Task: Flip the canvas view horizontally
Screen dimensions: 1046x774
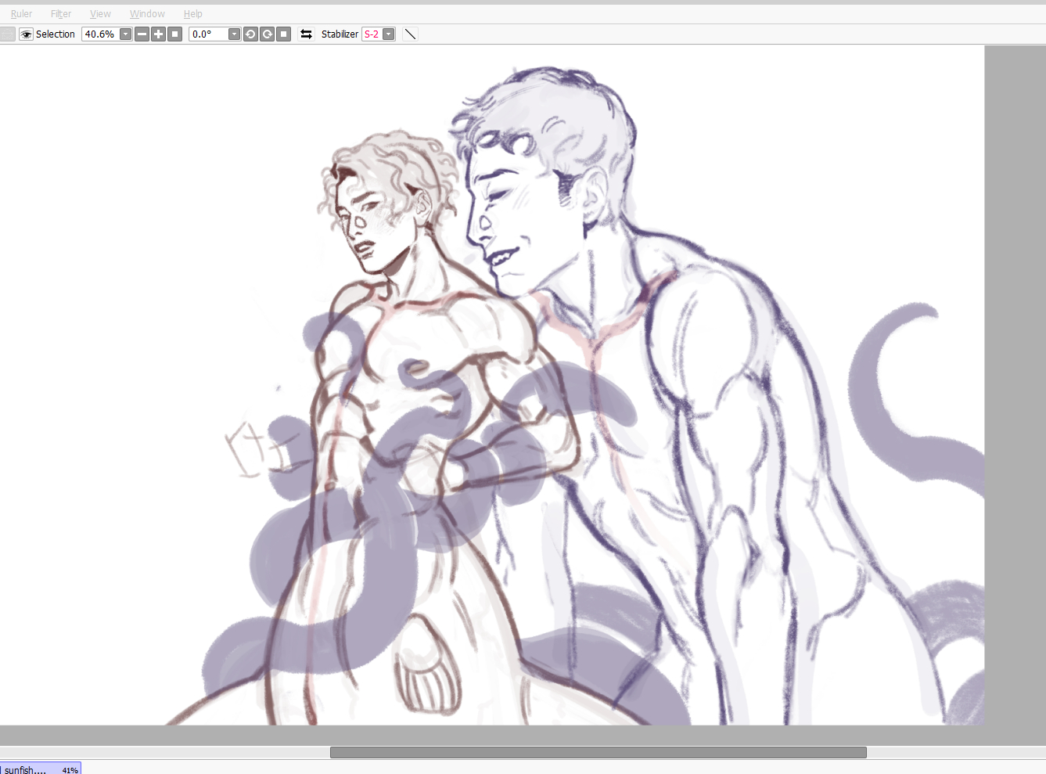Action: coord(306,34)
